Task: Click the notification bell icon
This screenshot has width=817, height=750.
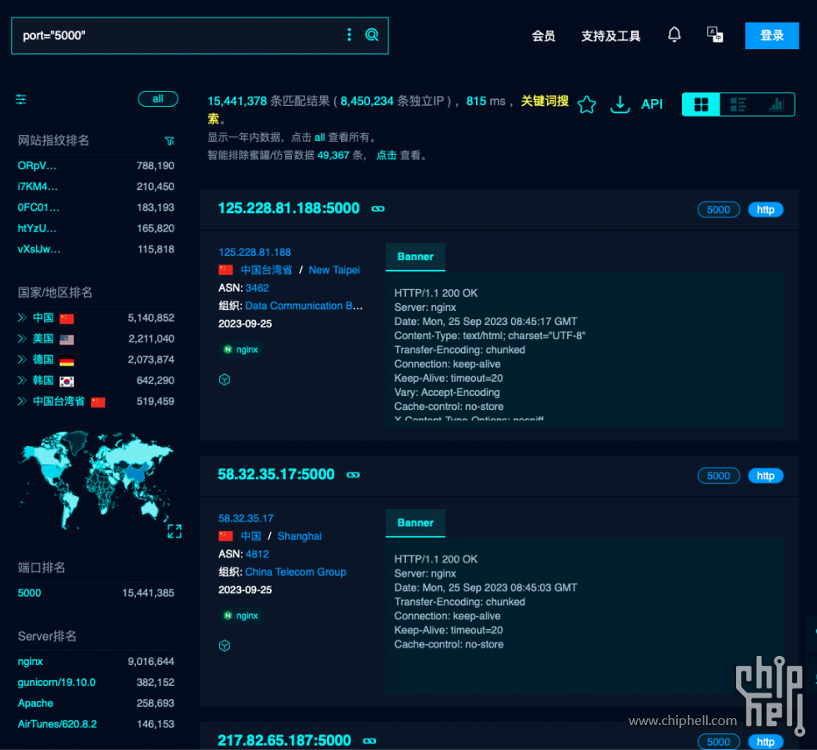Action: click(x=674, y=34)
